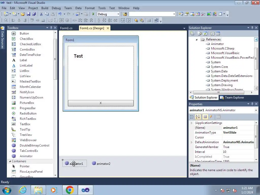Open the Debug configuration dropdown

point(118,14)
